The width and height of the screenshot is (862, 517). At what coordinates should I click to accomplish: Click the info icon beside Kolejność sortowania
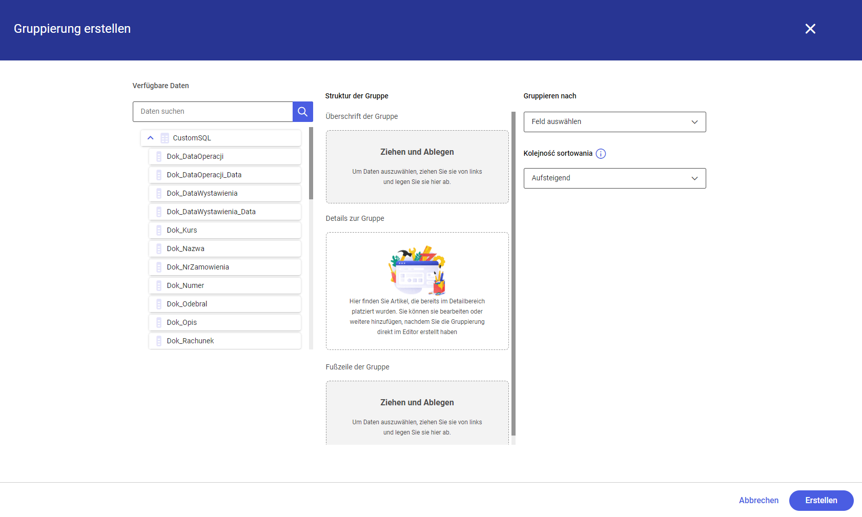click(601, 154)
